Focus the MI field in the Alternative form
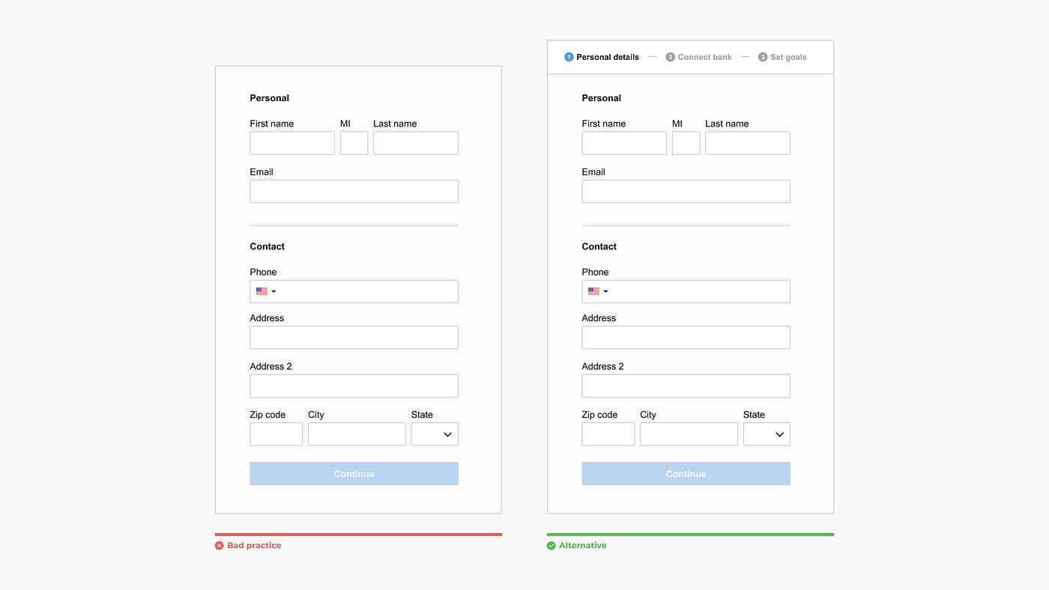 tap(686, 143)
